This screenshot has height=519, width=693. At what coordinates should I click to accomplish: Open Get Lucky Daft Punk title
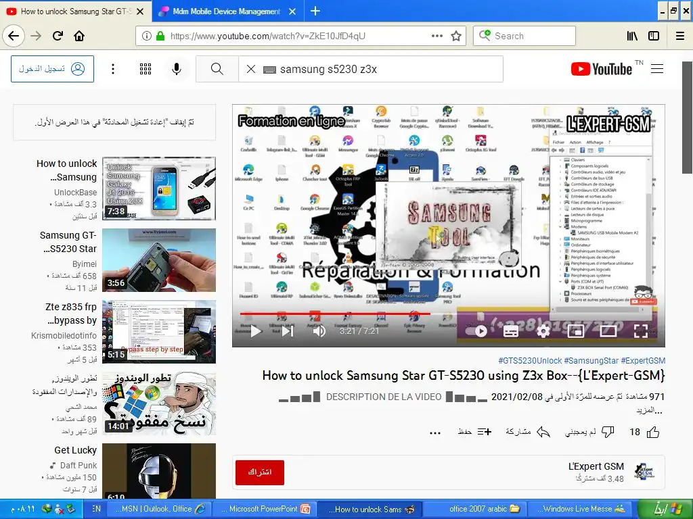pyautogui.click(x=76, y=450)
